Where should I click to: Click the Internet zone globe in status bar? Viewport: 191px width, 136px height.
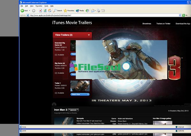pyautogui.click(x=177, y=127)
